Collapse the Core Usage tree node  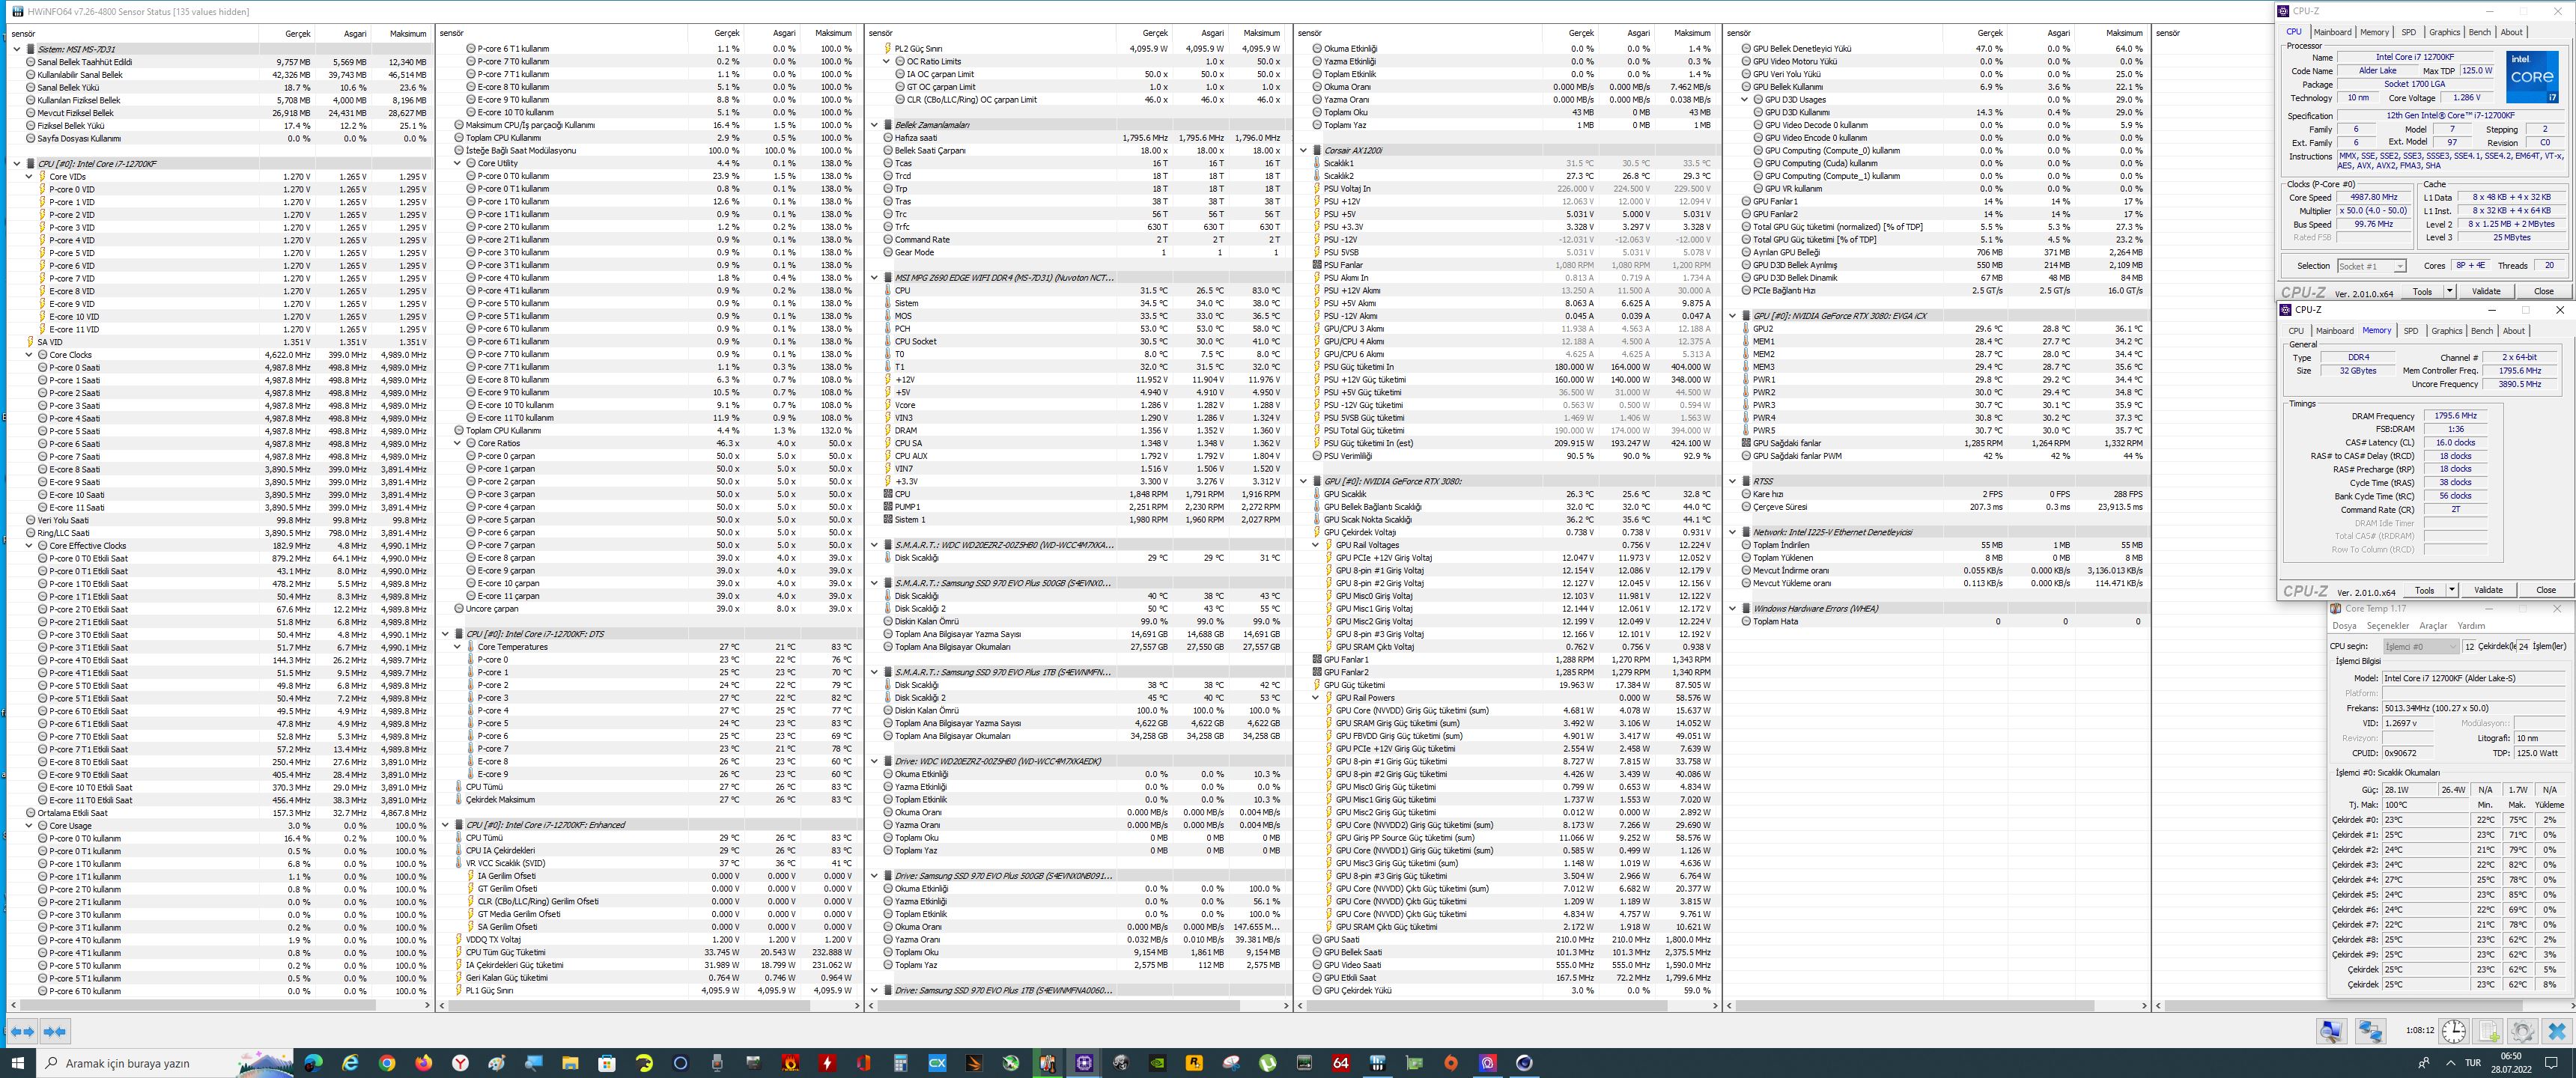click(29, 826)
